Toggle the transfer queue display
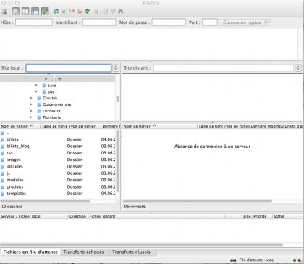 click(x=45, y=11)
